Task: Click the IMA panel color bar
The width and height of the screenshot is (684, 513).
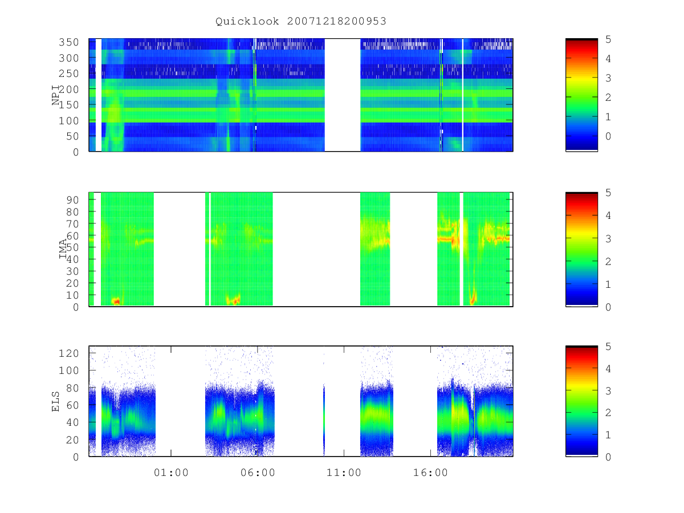Action: point(581,249)
